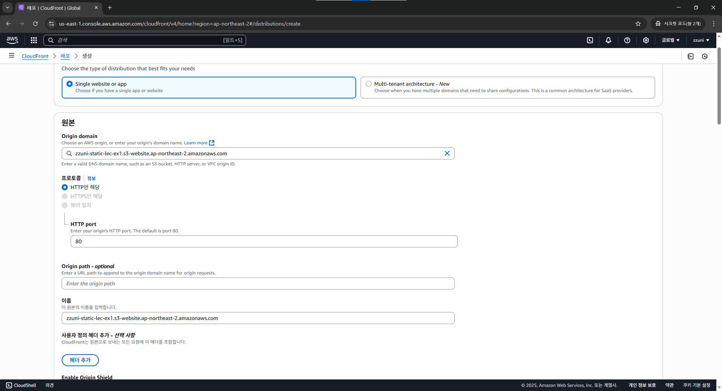
Task: Select Multi-tenant architecture option
Action: point(508,88)
